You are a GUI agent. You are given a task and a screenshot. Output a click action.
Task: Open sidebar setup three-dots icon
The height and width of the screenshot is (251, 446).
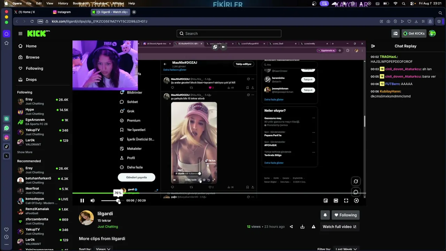pos(6,244)
